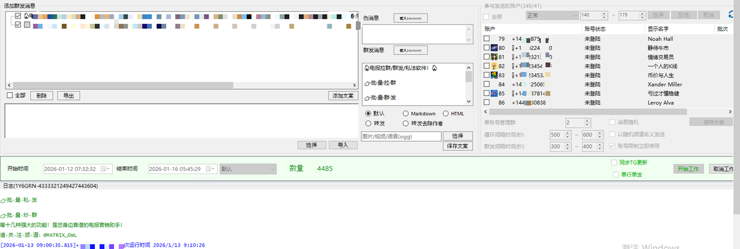Screen dimensions: 740x249
Task: Click the avatar of account row 80
Action: tap(494, 47)
